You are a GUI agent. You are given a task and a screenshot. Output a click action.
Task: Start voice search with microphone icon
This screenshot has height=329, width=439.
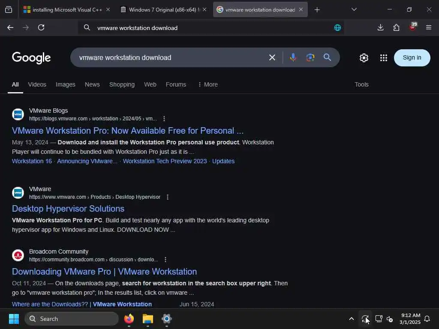[293, 57]
